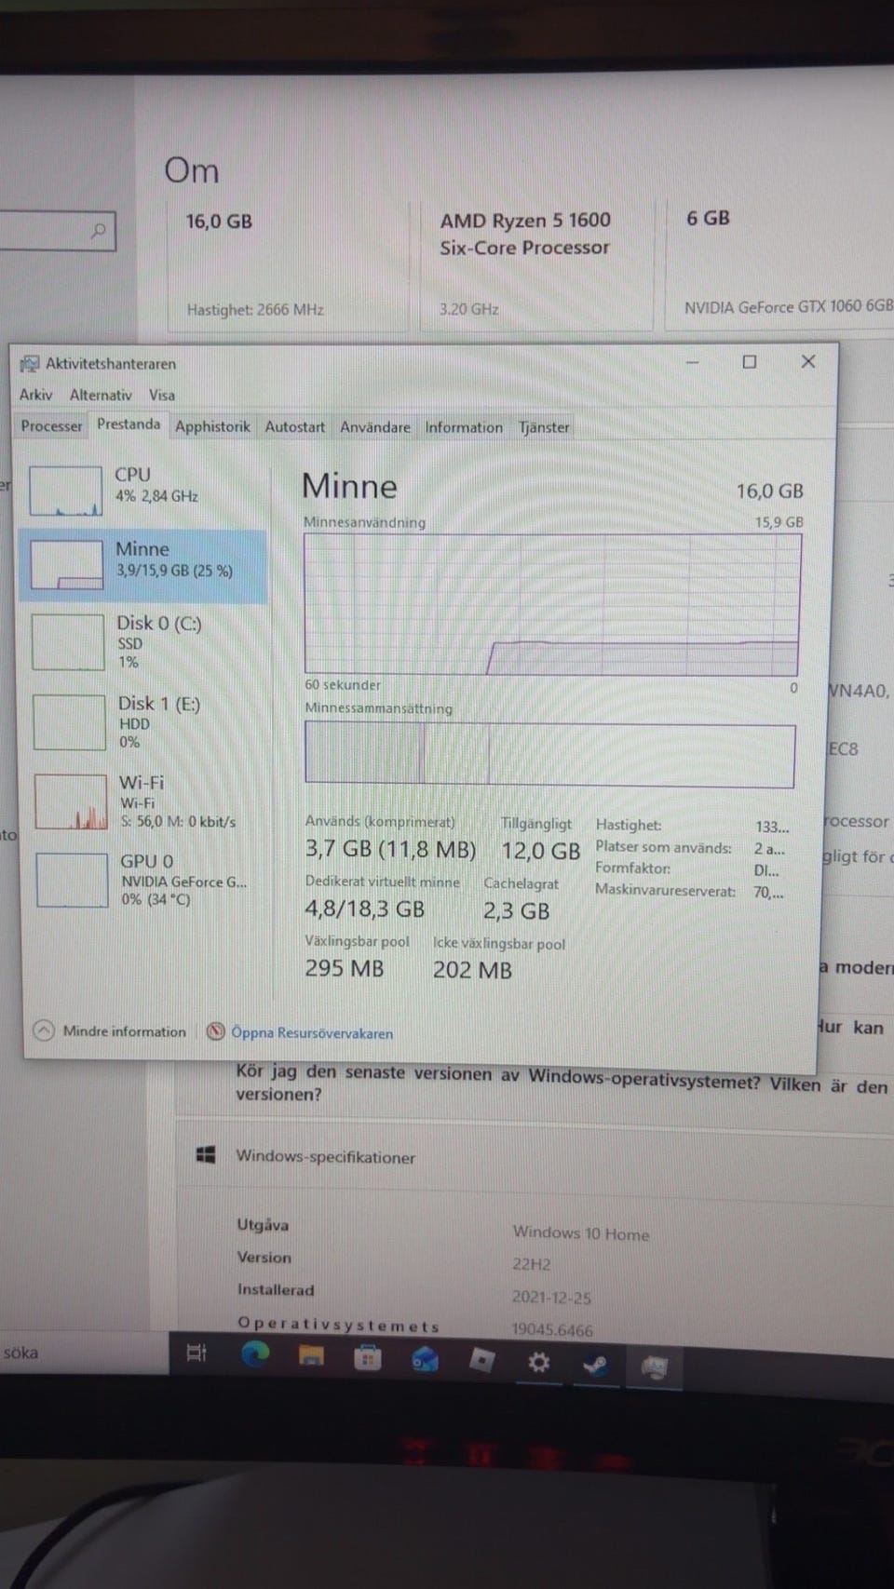Click the Minnesanvändning graph
Screen dimensions: 894x1589
point(552,604)
